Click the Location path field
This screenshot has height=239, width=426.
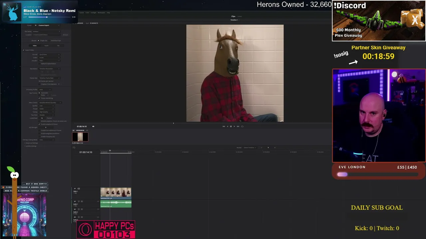click(47, 35)
